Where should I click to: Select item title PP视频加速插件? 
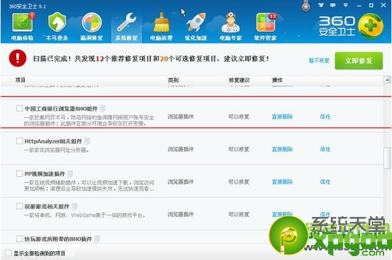tap(45, 174)
